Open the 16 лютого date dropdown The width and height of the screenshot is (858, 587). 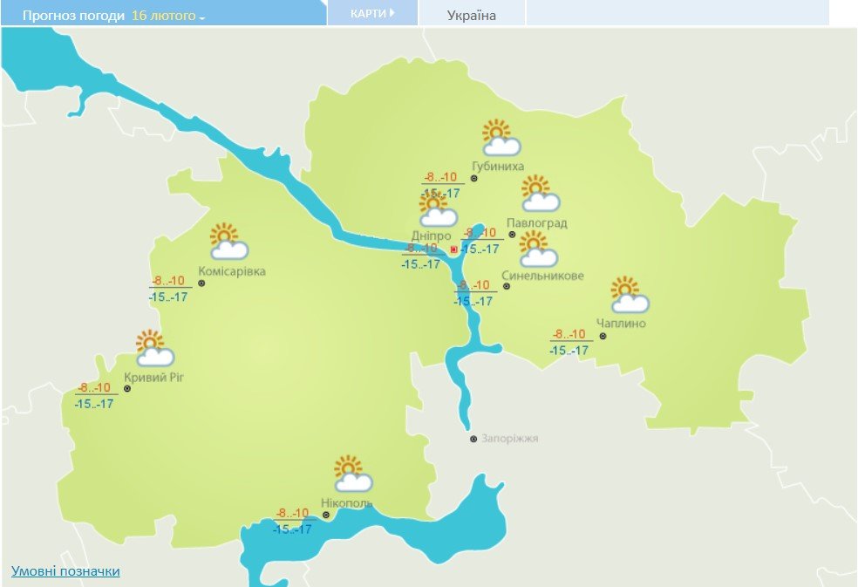[168, 16]
